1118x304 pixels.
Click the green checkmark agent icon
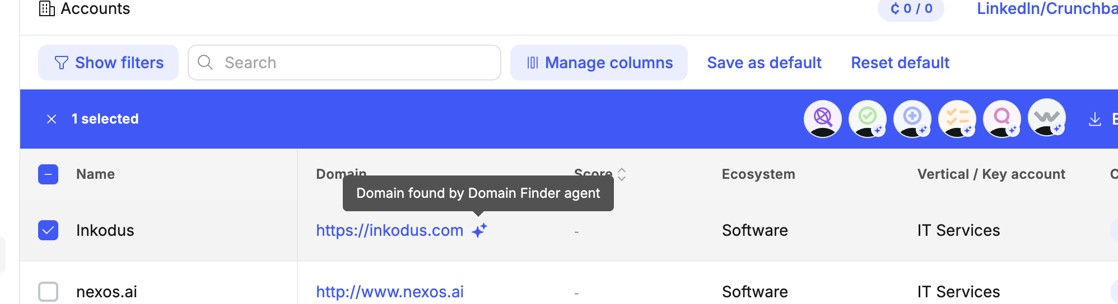[x=867, y=118]
